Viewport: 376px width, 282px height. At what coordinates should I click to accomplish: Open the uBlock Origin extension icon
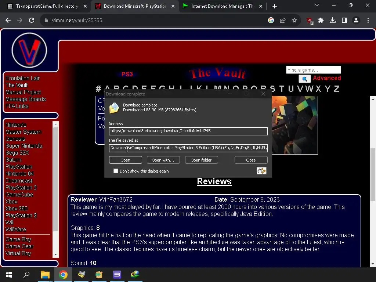pyautogui.click(x=310, y=21)
